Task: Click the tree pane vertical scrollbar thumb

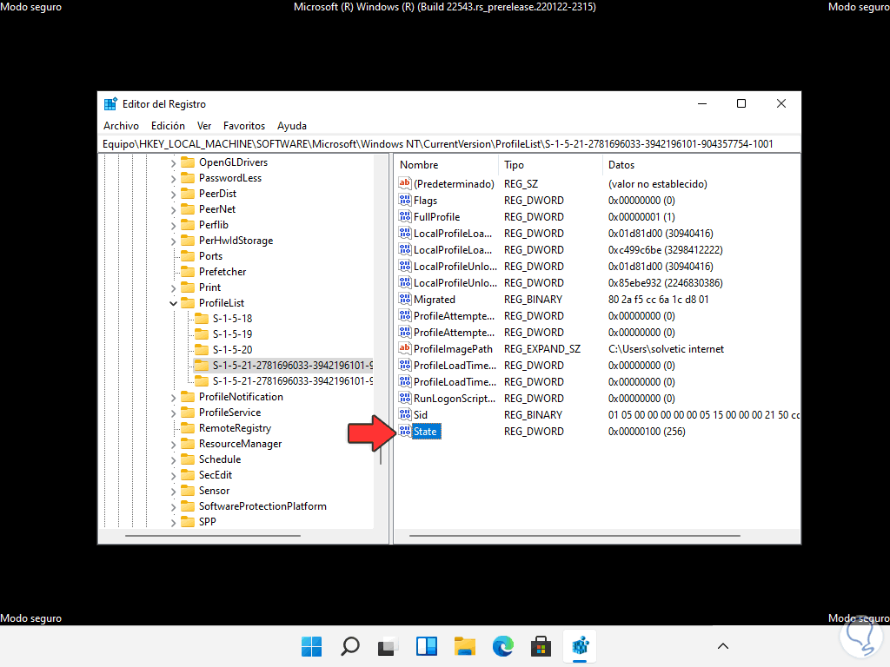Action: tap(381, 453)
